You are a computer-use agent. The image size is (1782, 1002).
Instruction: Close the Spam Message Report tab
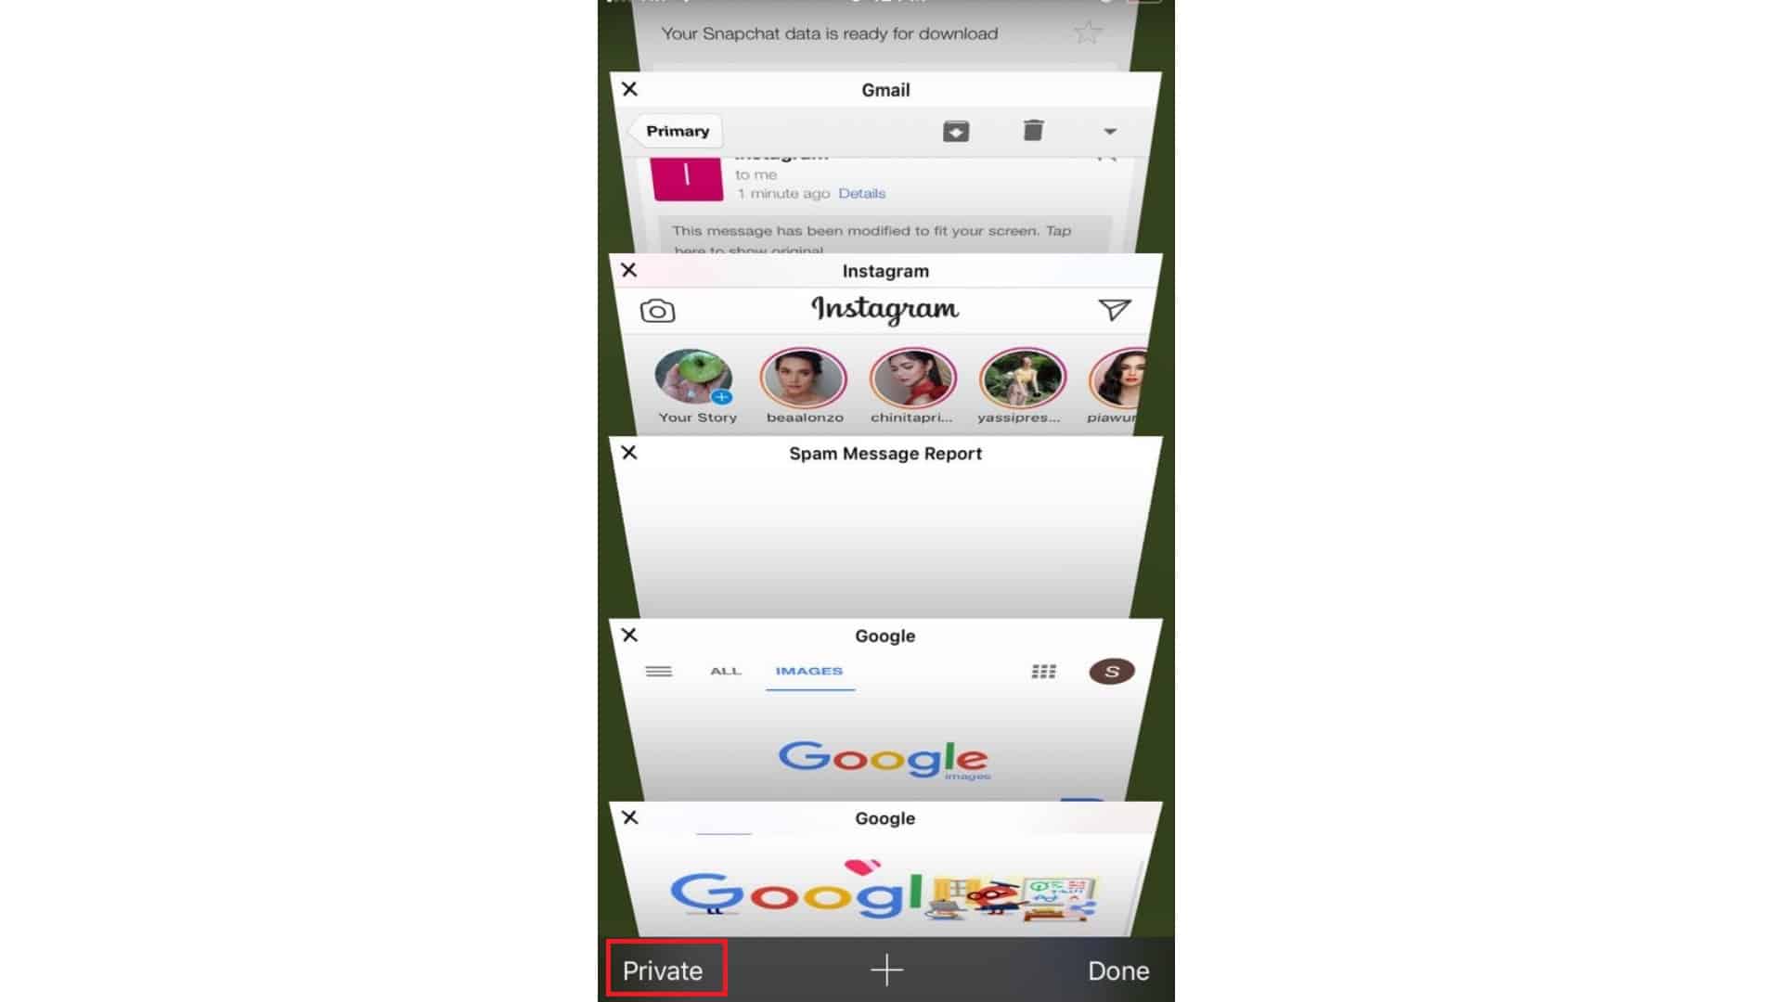[x=627, y=453]
